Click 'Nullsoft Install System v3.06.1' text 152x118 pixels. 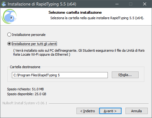click(x=25, y=103)
